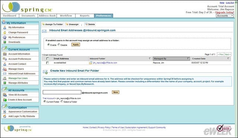Click the Appearance Customization icon
The width and height of the screenshot is (238, 138).
pyautogui.click(x=5, y=112)
